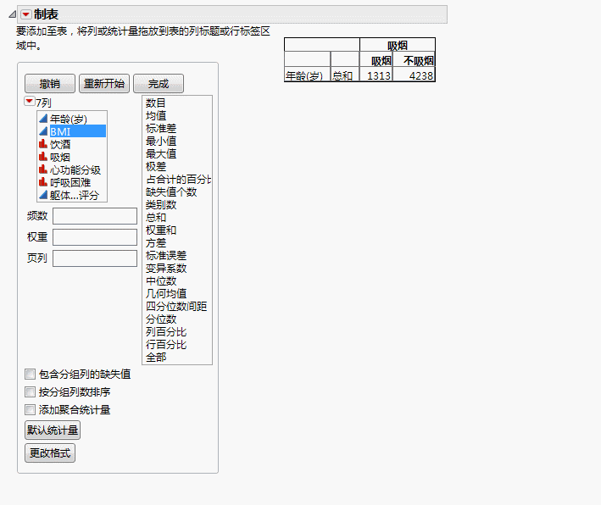Click the 撤销 button
Screen dimensions: 601x505
point(50,84)
